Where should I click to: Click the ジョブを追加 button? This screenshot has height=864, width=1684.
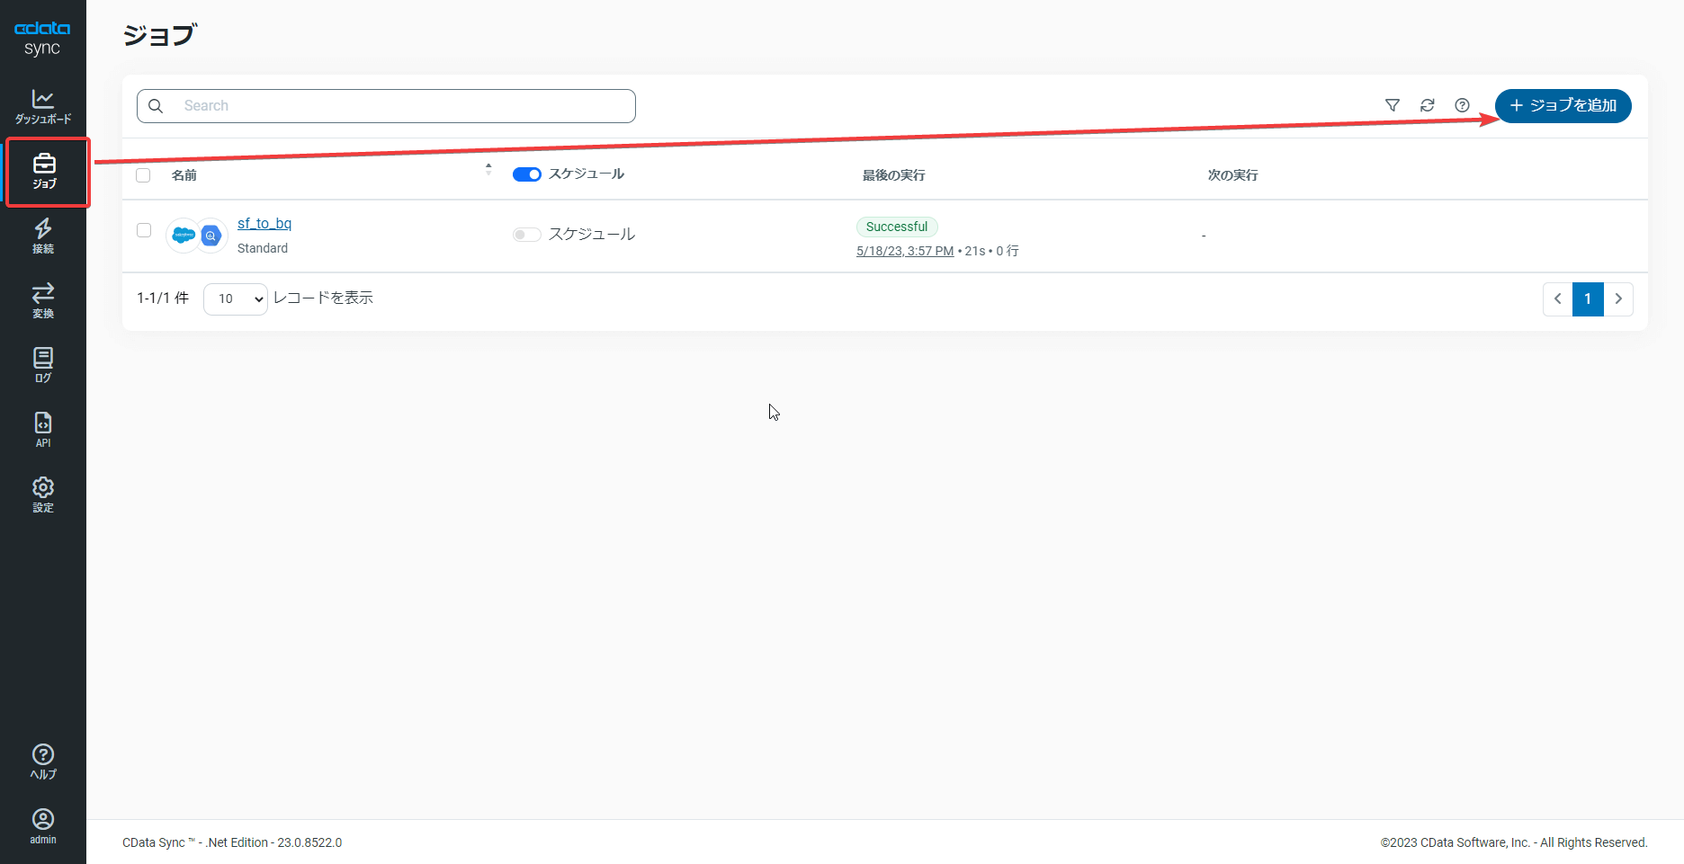[x=1563, y=106]
